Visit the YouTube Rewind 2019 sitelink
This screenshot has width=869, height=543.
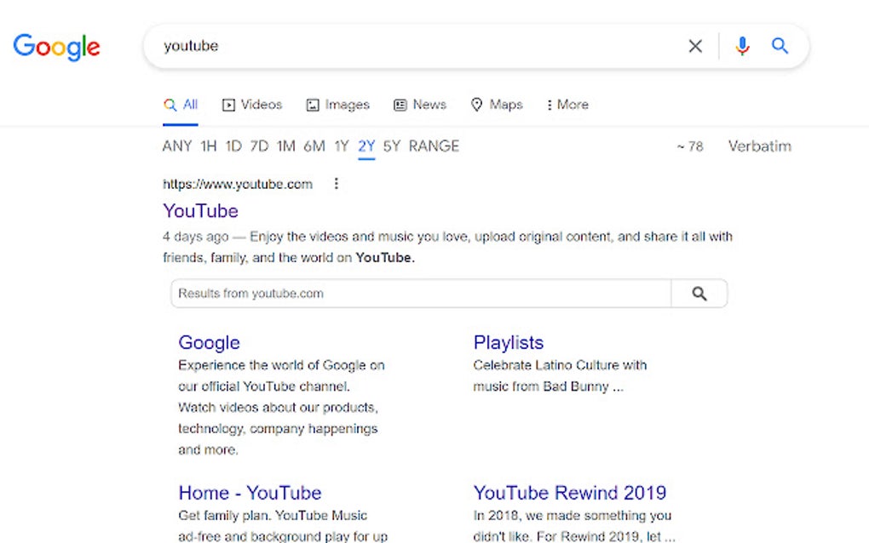click(570, 492)
